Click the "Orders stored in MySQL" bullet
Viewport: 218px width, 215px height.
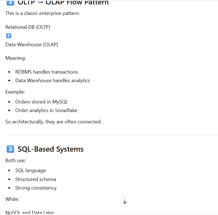pos(41,102)
